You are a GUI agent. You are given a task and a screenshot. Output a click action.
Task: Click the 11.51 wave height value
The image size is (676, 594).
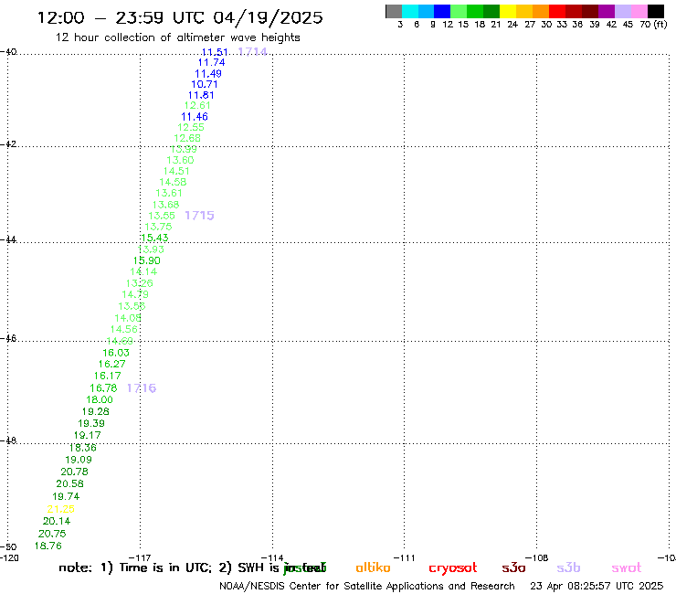[x=215, y=52]
